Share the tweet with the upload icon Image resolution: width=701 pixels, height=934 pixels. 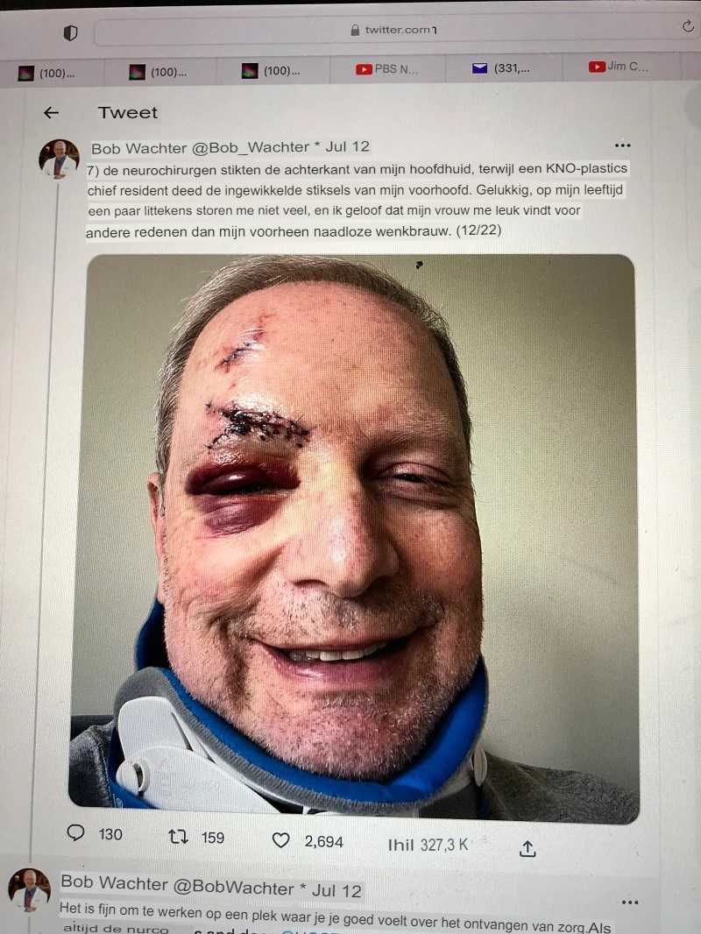pyautogui.click(x=528, y=849)
